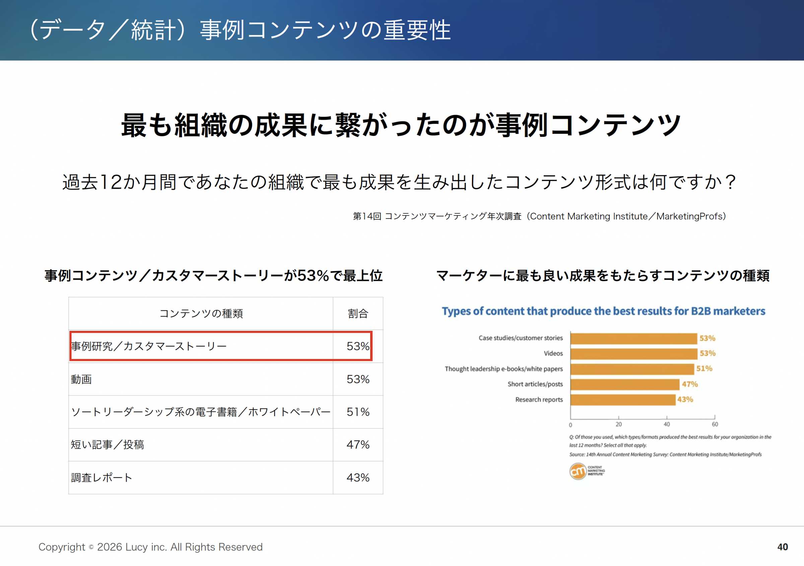Click the Videos chart label
Viewport: 804px width, 566px height.
553,354
